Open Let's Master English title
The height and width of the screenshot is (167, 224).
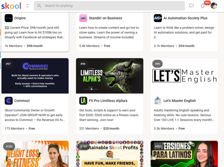[180, 101]
